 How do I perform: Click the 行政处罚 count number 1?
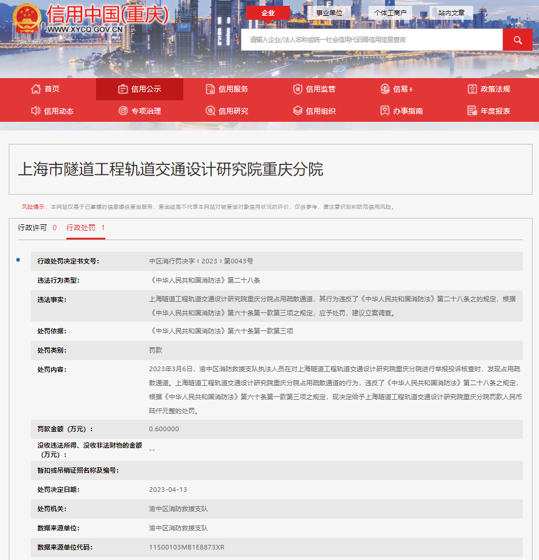[102, 227]
